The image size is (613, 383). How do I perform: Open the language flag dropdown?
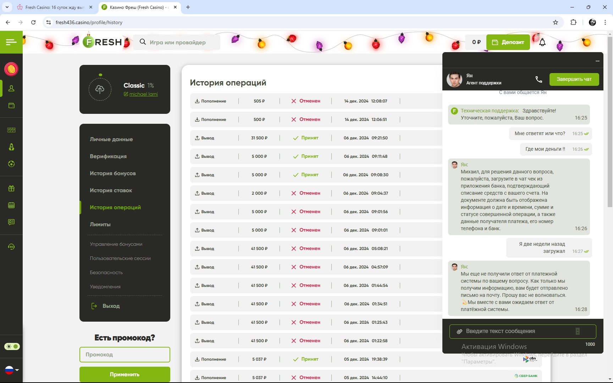[12, 370]
